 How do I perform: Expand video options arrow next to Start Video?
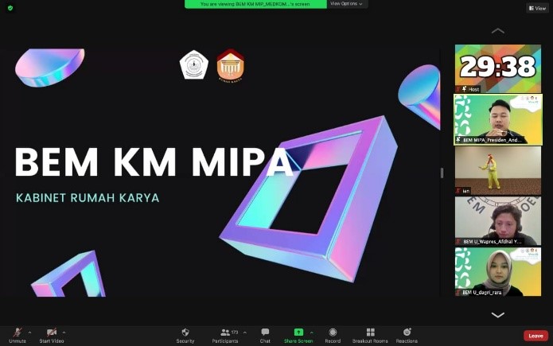tap(64, 332)
